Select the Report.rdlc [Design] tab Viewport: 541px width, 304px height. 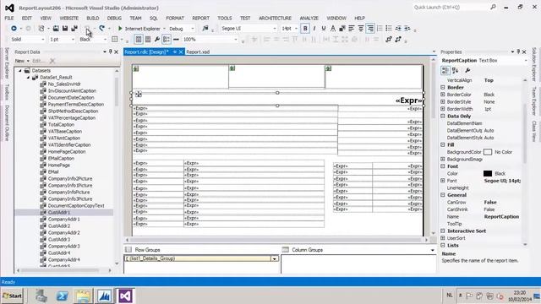point(146,52)
